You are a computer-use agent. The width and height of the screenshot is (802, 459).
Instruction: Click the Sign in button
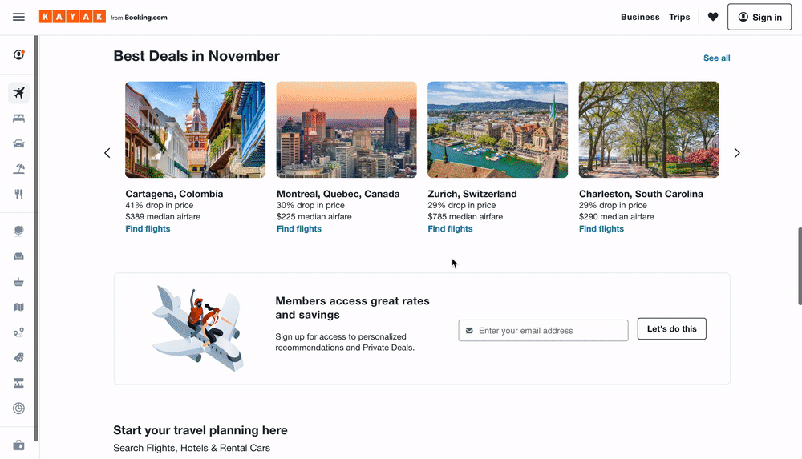759,17
